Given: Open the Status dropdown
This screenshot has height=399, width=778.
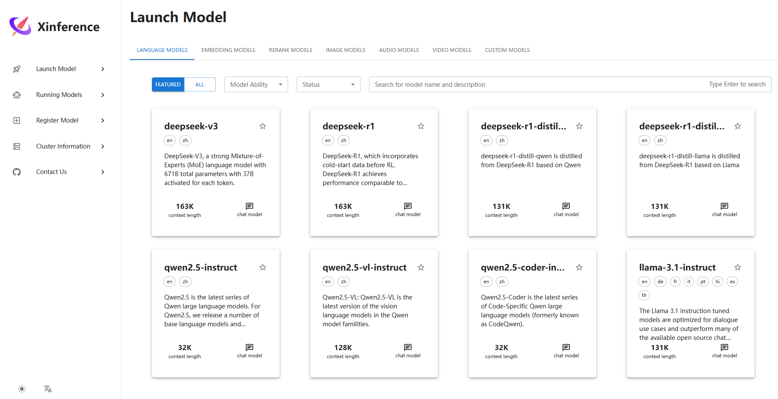Looking at the screenshot, I should point(329,85).
